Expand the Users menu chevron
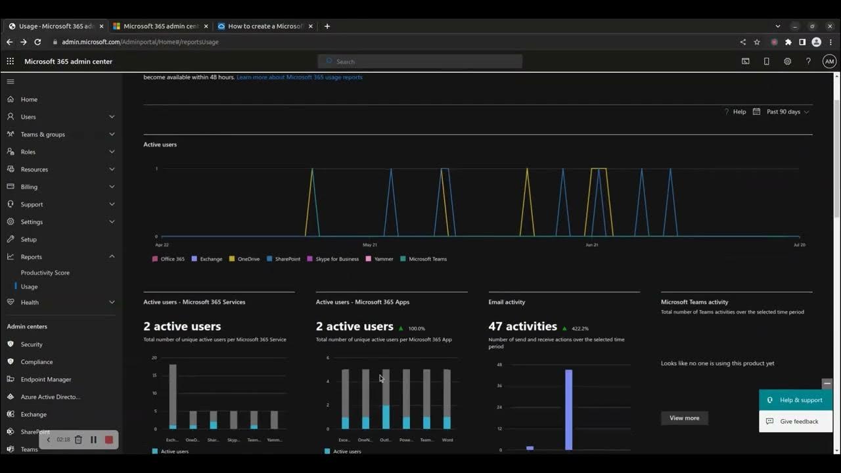841x473 pixels. coord(112,116)
